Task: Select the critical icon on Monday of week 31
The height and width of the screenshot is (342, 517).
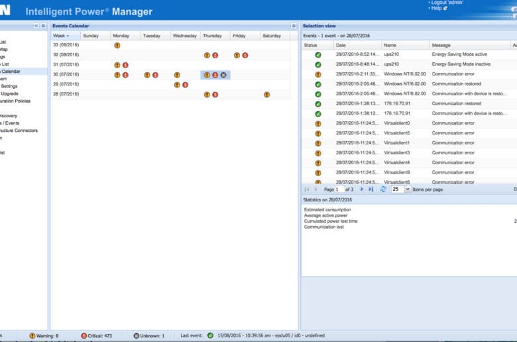Action: pos(125,66)
